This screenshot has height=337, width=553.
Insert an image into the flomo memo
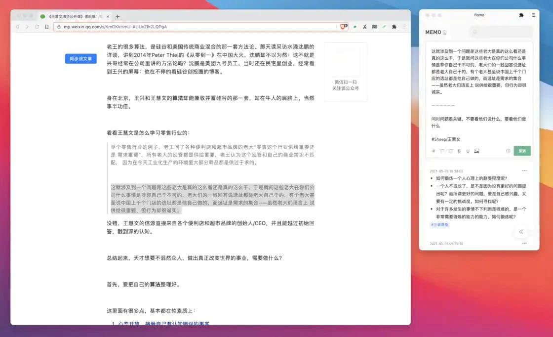(x=476, y=151)
